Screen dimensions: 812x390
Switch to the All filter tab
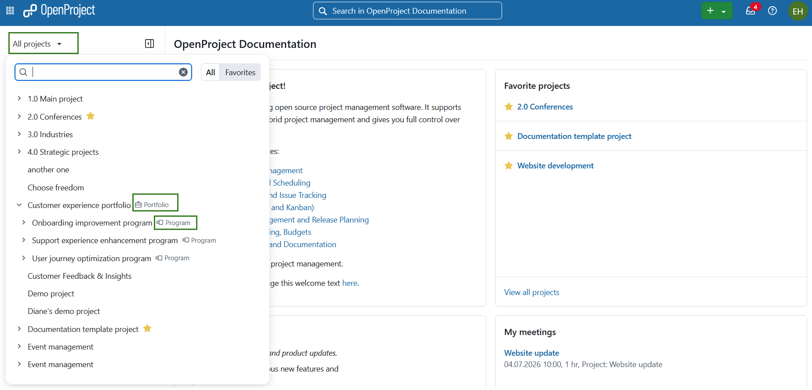pyautogui.click(x=211, y=72)
